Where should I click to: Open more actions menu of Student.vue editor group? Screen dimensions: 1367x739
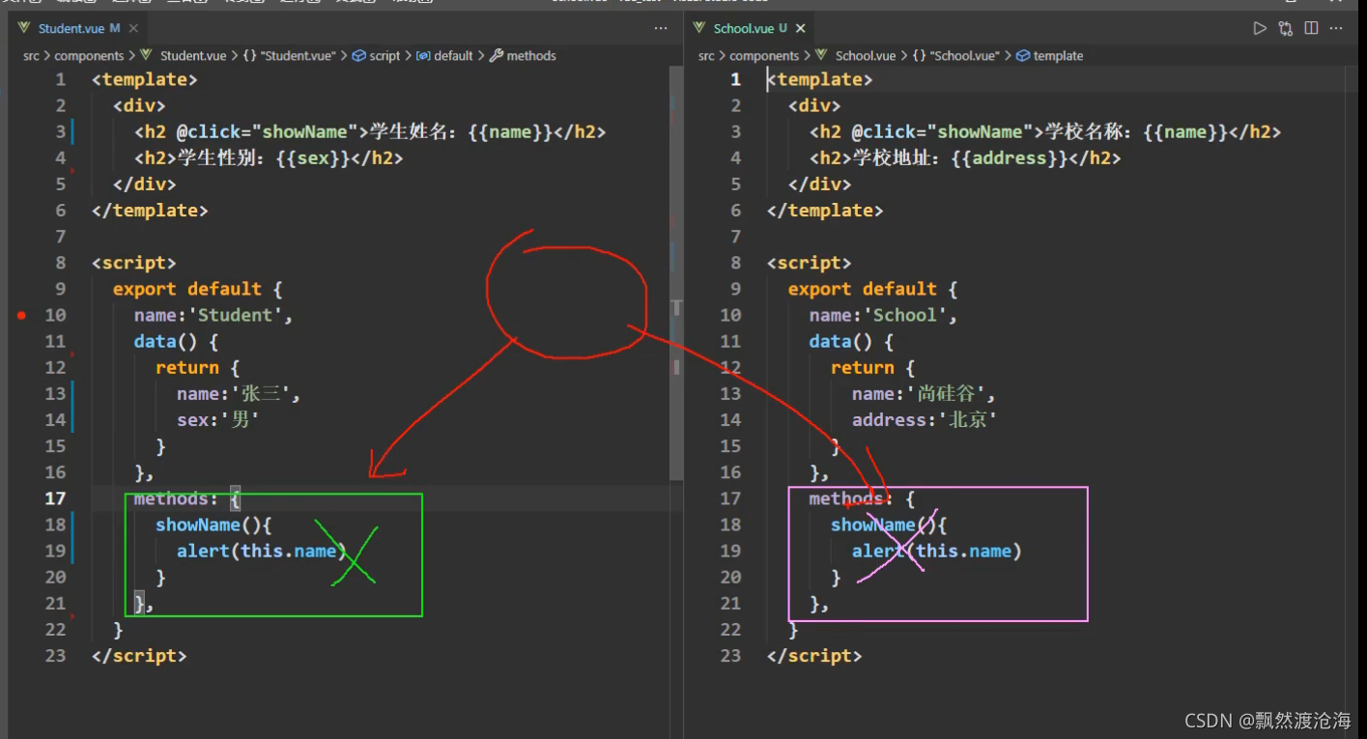click(661, 28)
